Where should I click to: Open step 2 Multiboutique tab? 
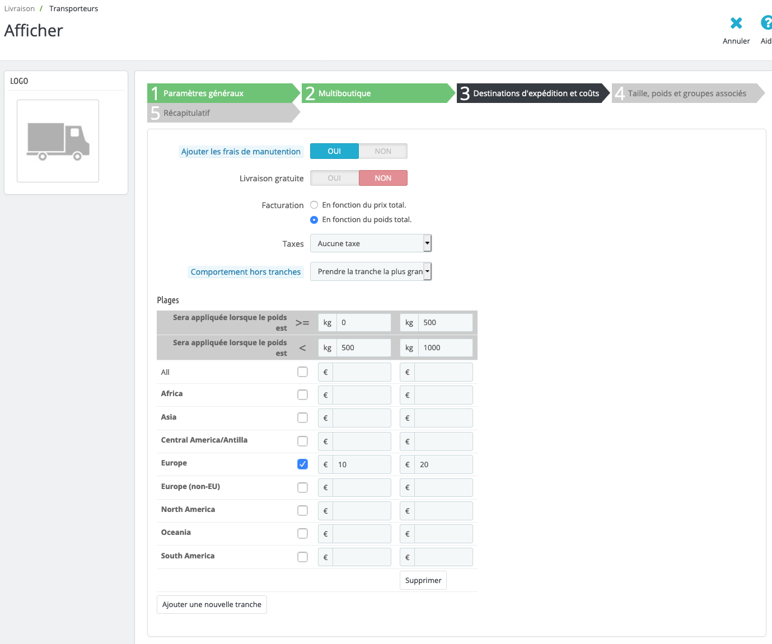click(378, 93)
